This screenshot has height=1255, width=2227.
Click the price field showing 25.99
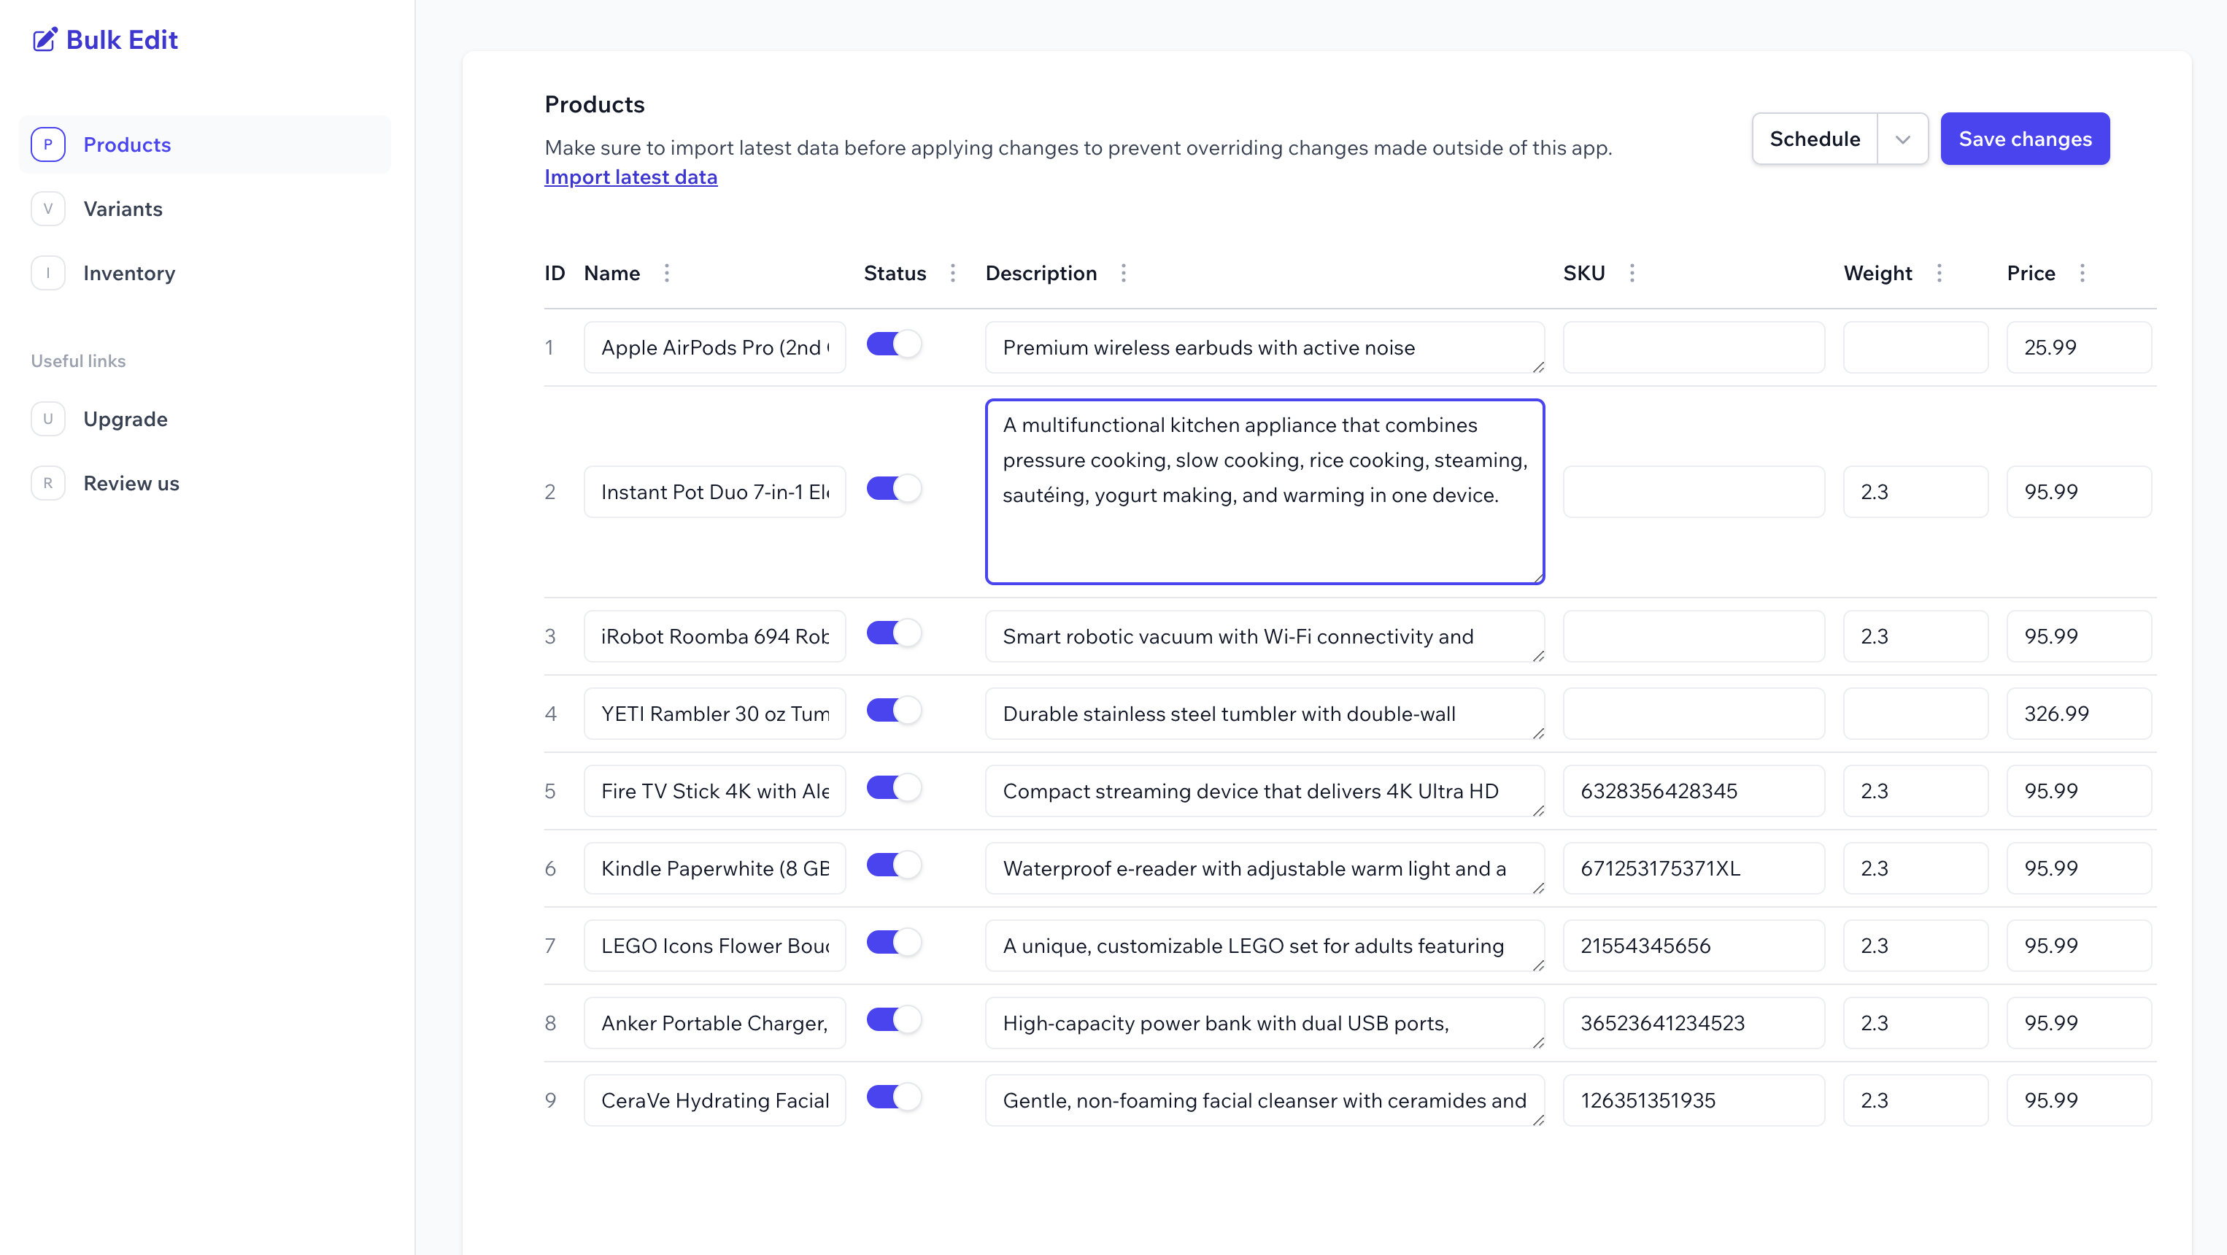2078,347
